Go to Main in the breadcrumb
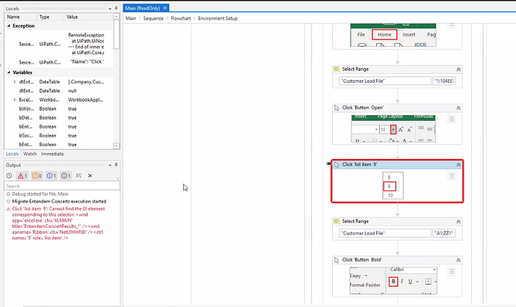 click(131, 19)
